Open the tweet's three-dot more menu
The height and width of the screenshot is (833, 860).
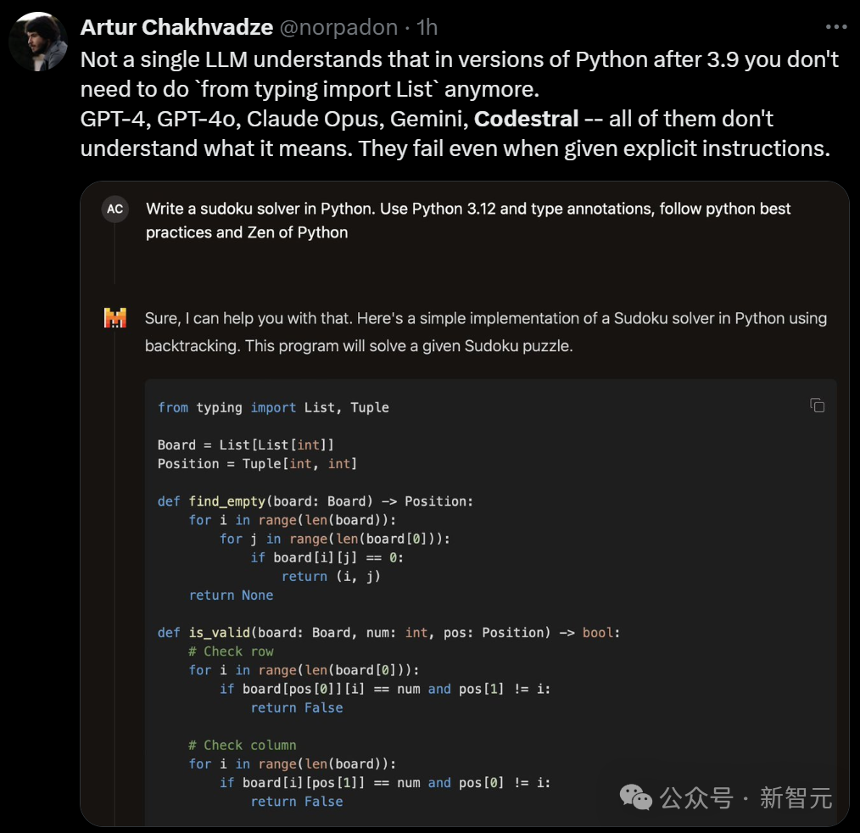tap(836, 27)
